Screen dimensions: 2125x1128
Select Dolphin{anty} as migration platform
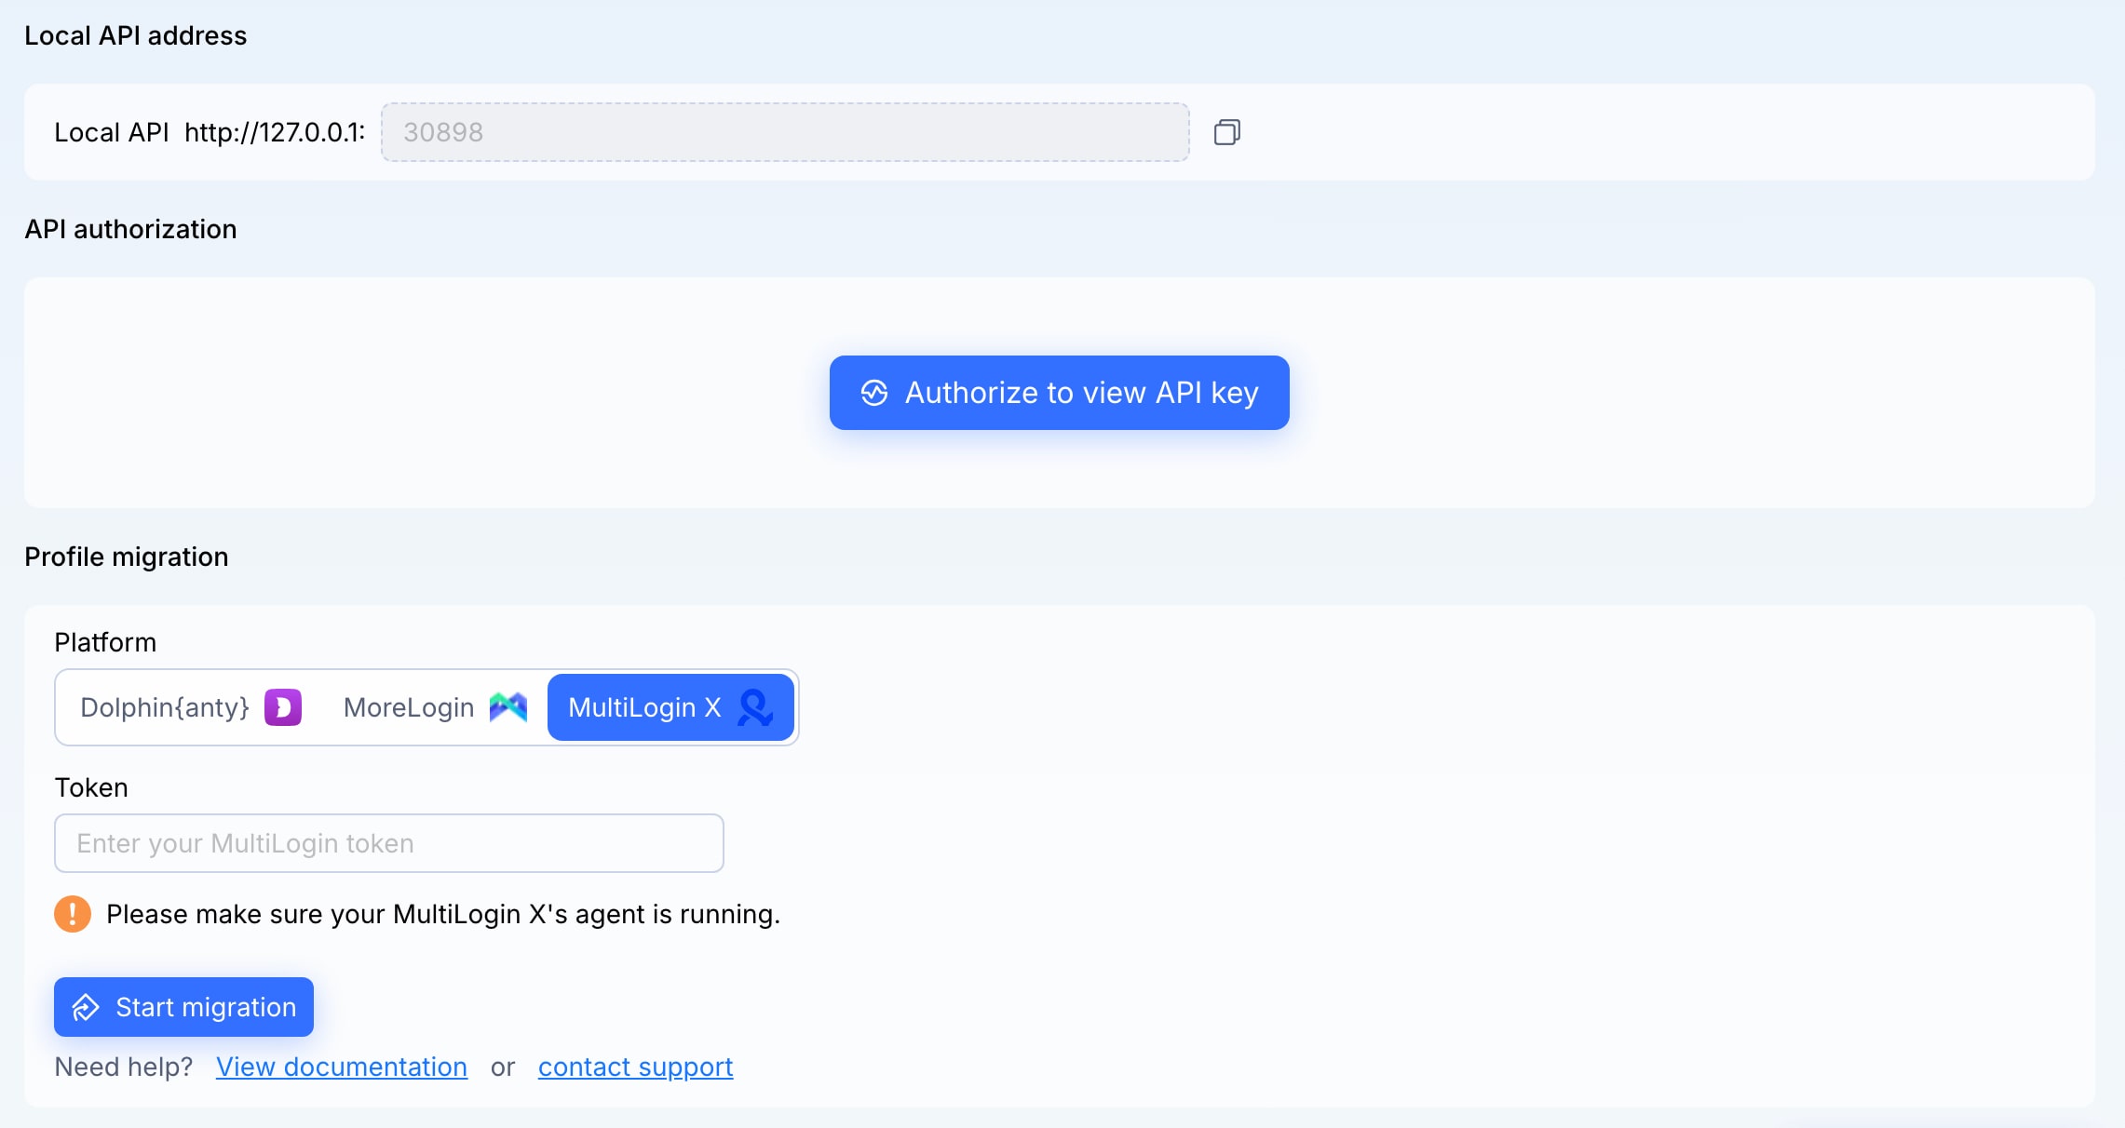pyautogui.click(x=166, y=707)
